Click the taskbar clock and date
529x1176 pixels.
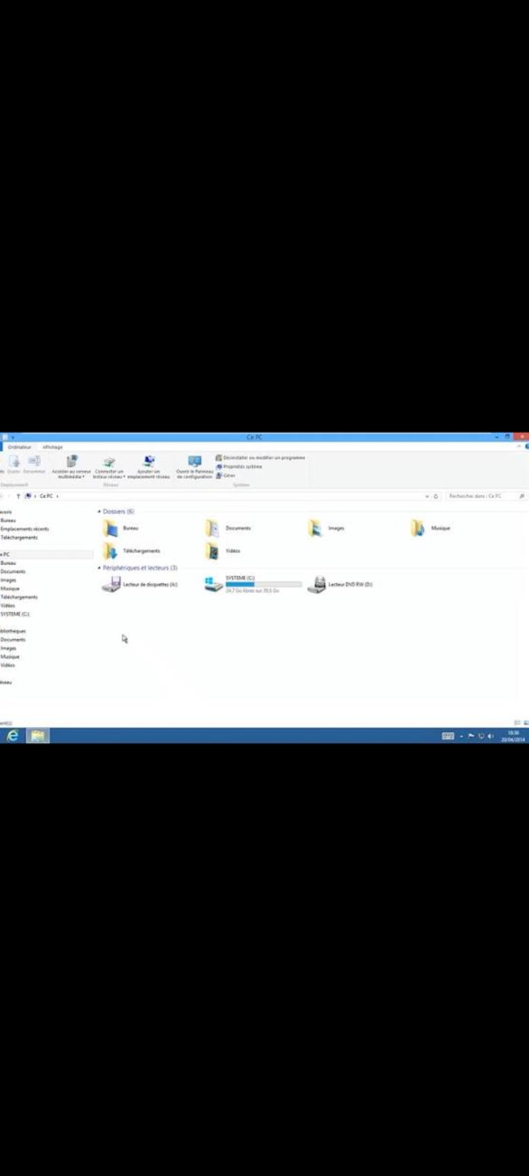point(513,736)
